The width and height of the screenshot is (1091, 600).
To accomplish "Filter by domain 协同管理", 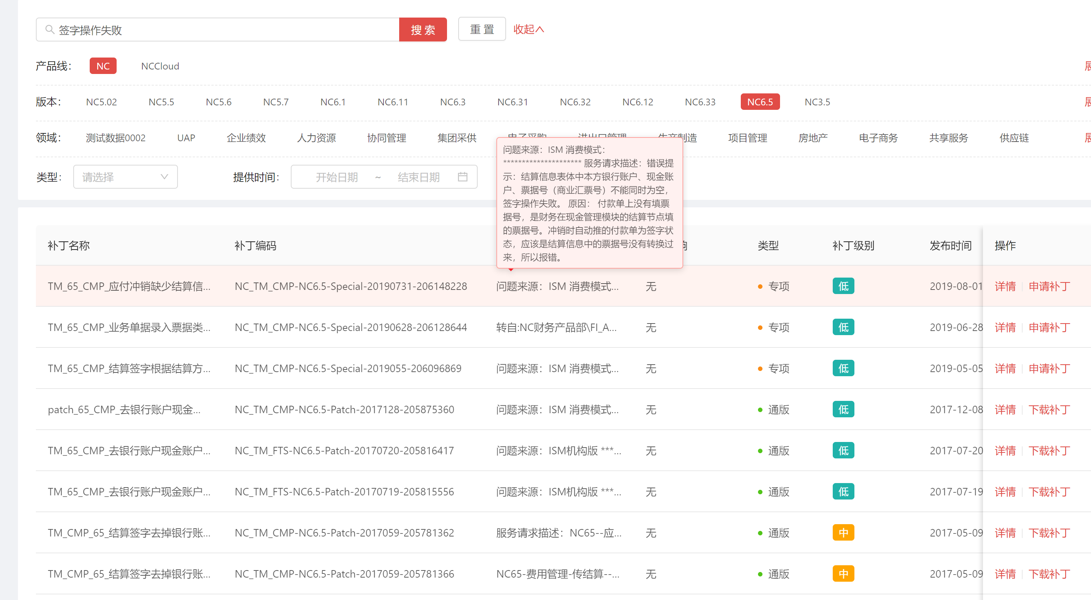I will [387, 138].
